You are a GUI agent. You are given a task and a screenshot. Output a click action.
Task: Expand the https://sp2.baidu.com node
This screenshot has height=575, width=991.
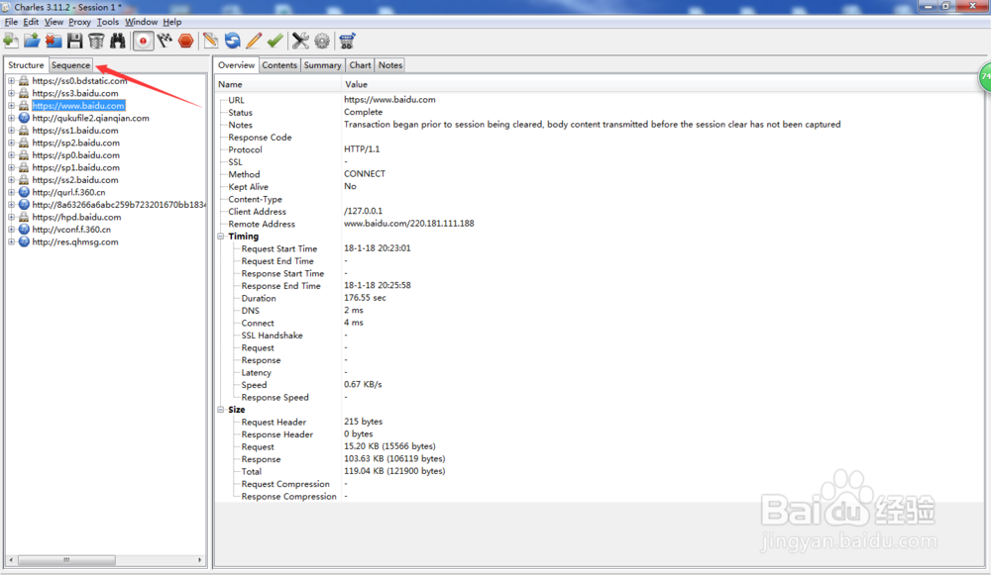[11, 143]
